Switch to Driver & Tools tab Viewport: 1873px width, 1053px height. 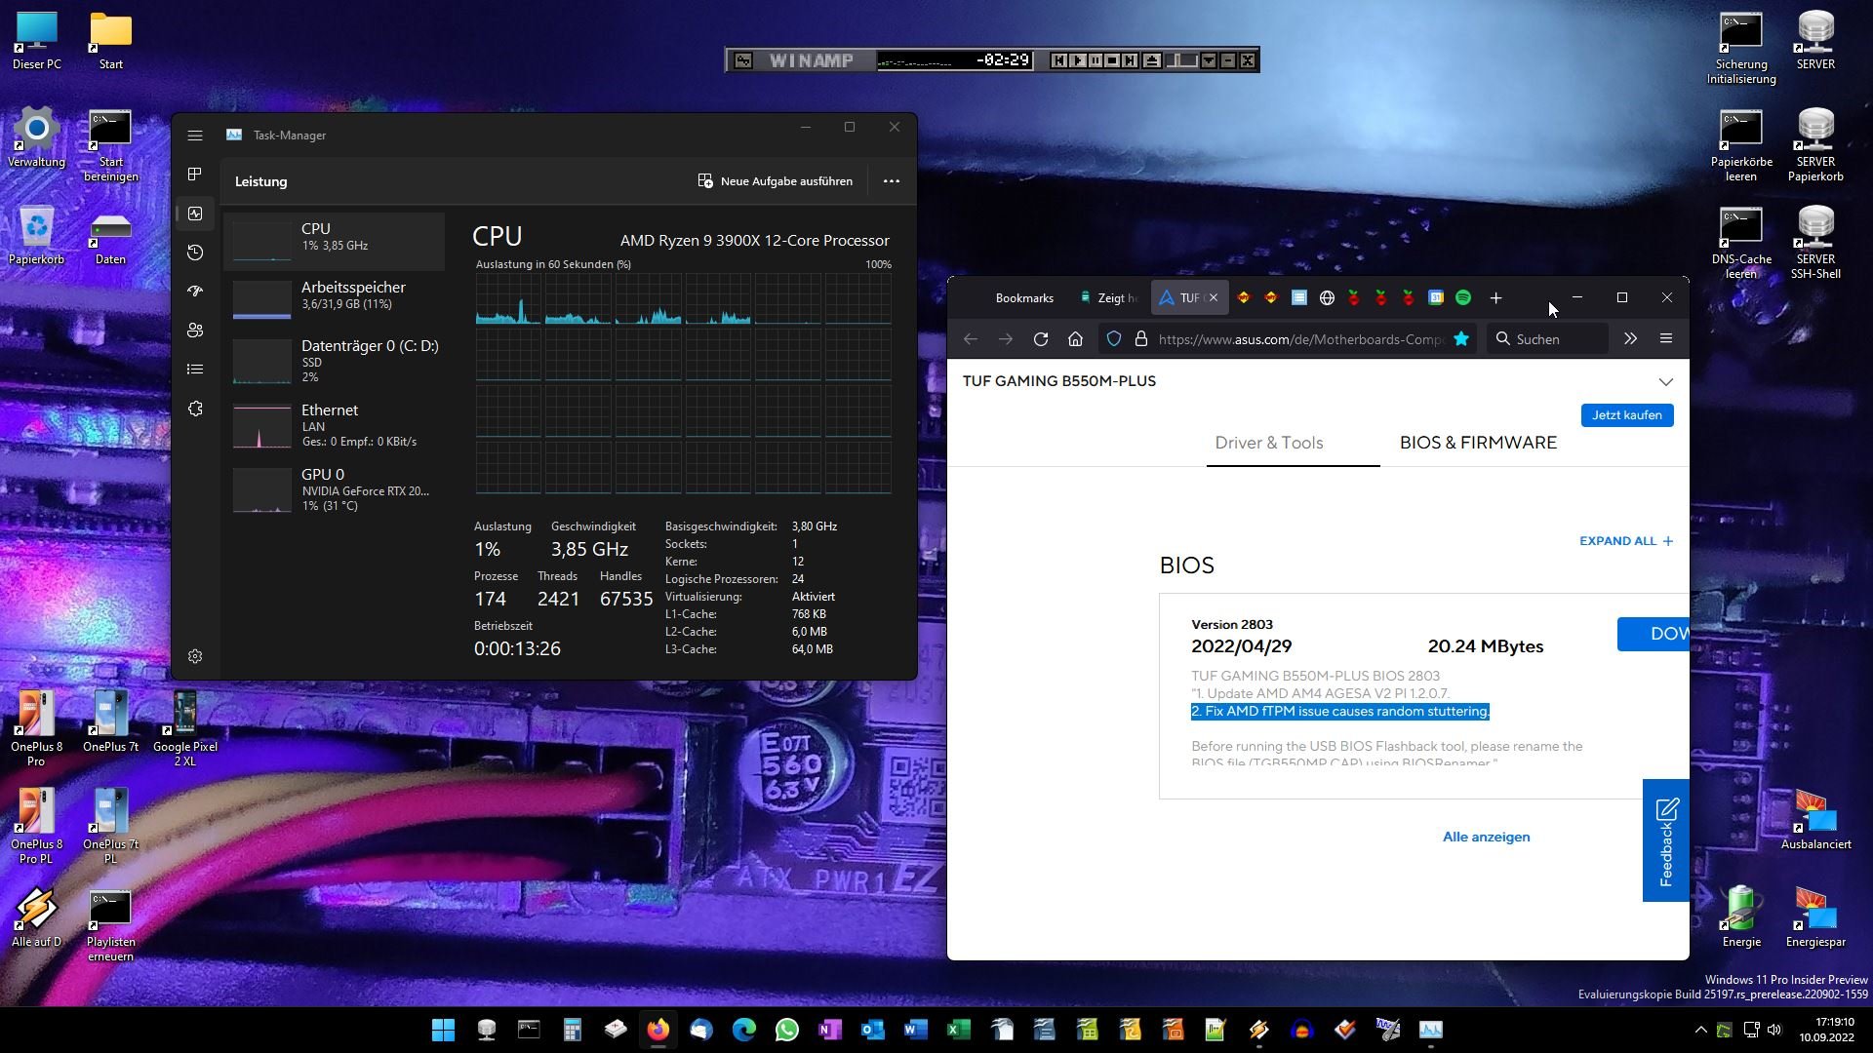[1268, 443]
